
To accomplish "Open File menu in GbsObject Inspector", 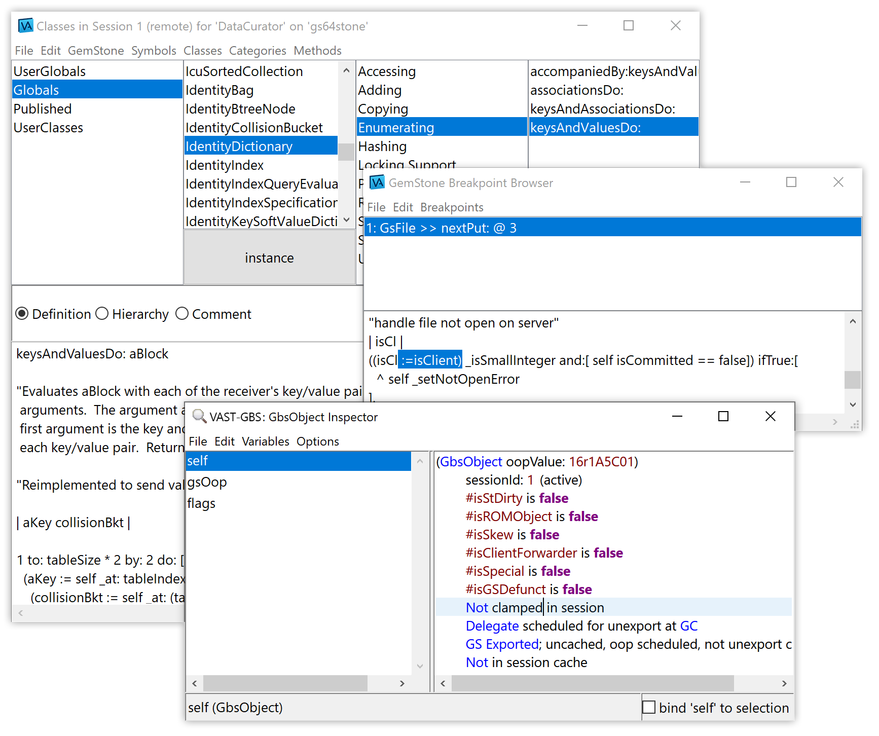I will [x=198, y=441].
